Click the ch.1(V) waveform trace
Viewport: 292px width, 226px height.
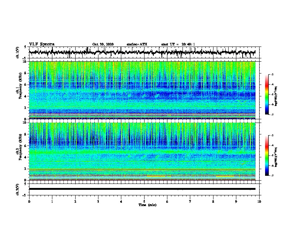pos(142,52)
